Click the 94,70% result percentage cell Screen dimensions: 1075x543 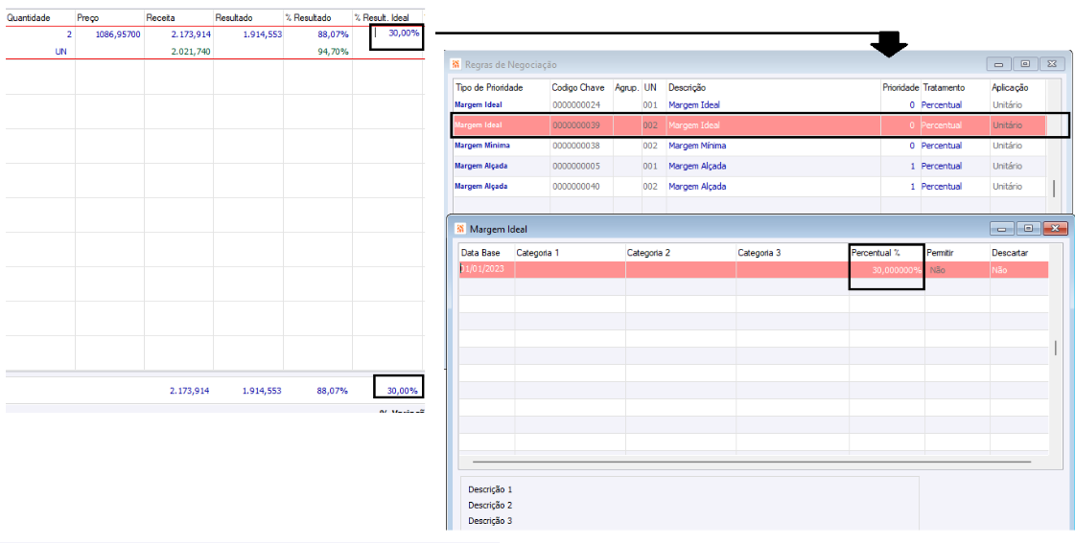[x=333, y=52]
